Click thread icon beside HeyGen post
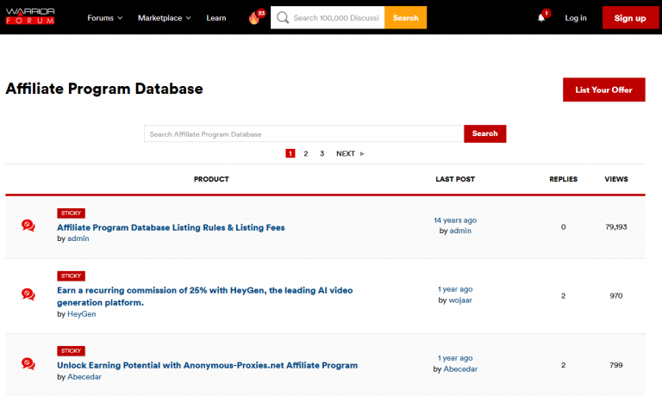The height and width of the screenshot is (396, 662). (x=28, y=294)
